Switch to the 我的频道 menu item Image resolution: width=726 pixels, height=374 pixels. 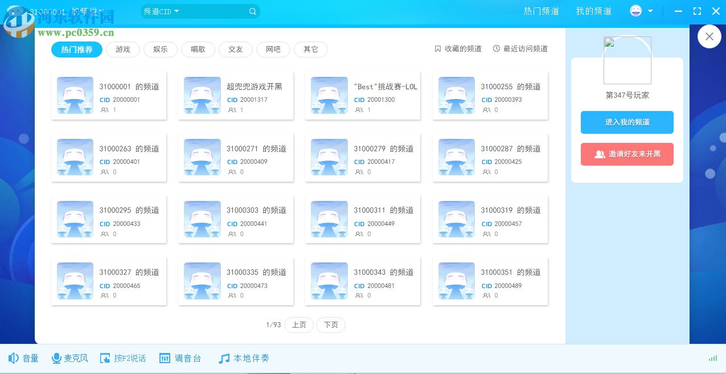point(593,10)
